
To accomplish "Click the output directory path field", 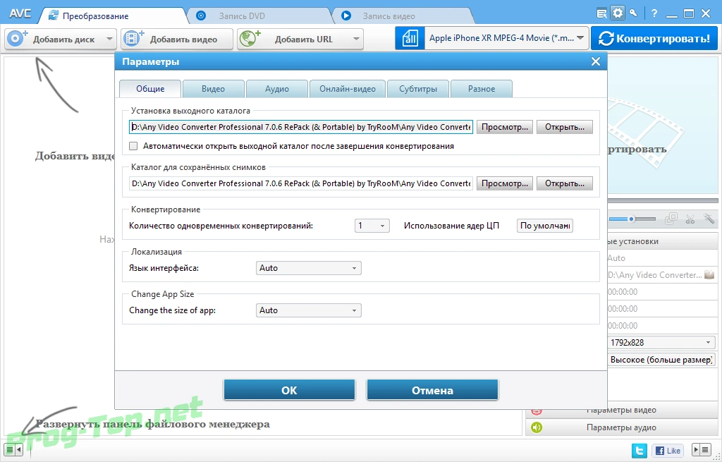I will coord(301,127).
